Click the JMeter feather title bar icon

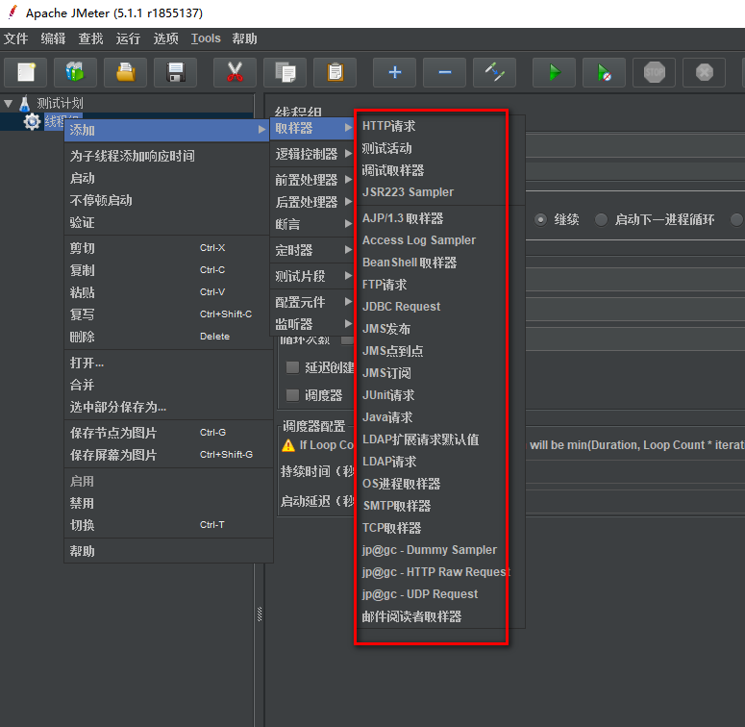point(12,13)
